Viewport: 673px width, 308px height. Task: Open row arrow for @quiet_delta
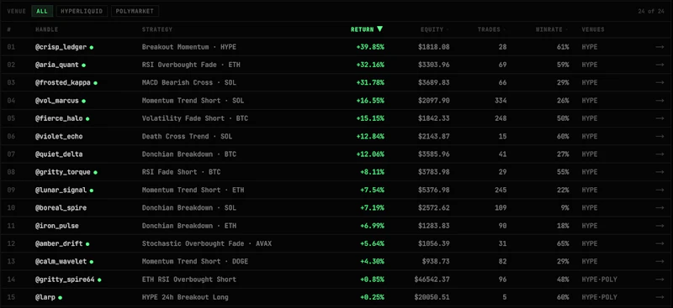(660, 154)
